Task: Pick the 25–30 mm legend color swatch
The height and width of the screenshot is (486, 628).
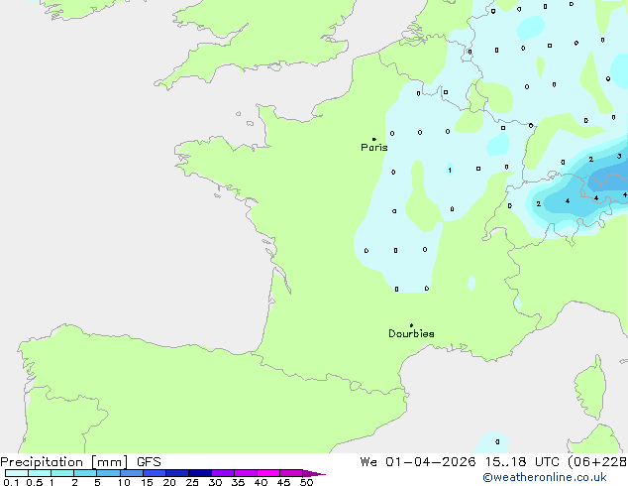Action: (x=200, y=473)
